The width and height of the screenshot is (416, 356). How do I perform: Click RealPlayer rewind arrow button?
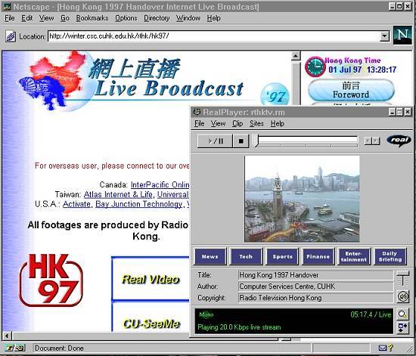click(368, 141)
